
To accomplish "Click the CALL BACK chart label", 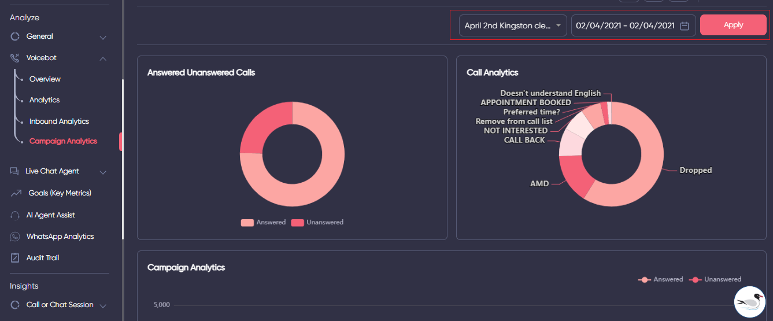I will coord(524,140).
